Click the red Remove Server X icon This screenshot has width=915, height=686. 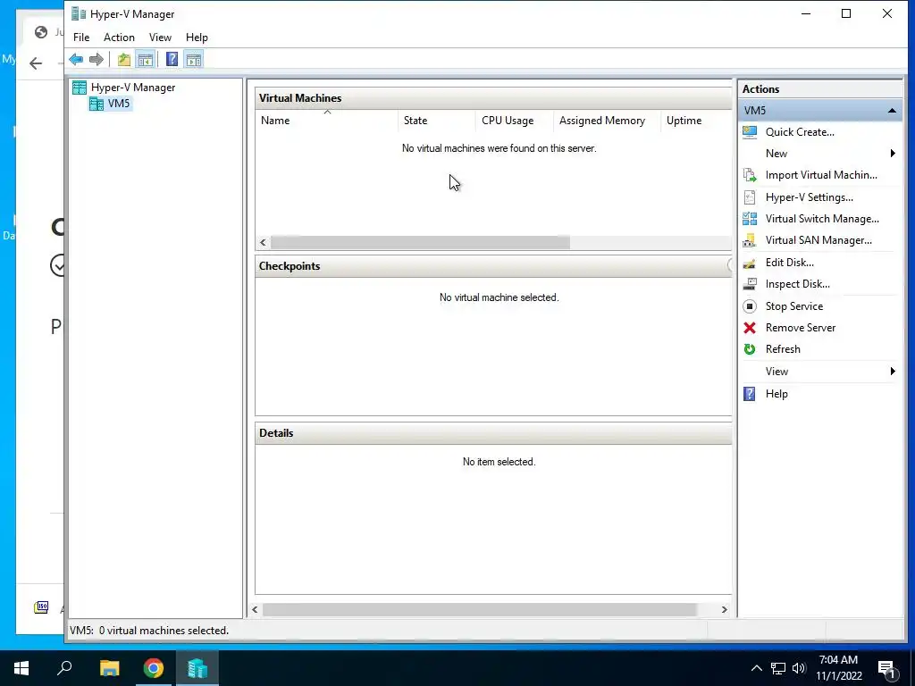750,328
